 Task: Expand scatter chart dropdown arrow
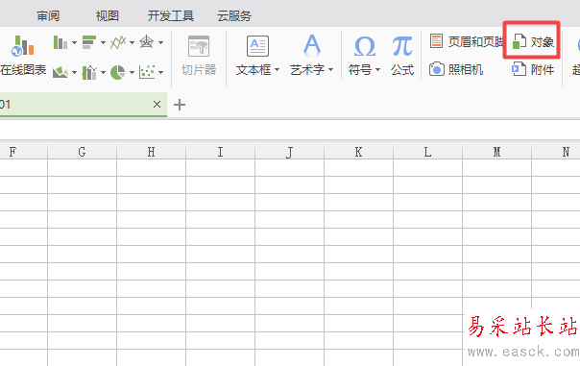[160, 73]
